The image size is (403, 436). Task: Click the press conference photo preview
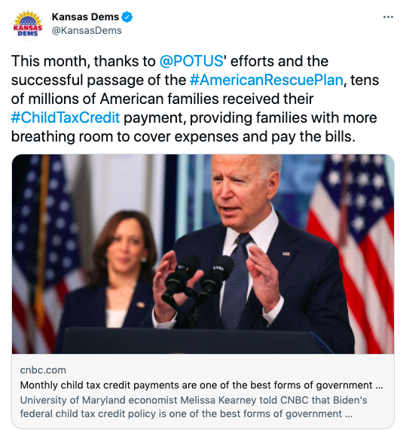click(x=203, y=254)
